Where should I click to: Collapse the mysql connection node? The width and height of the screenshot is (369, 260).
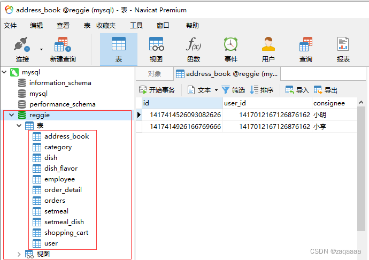4,72
